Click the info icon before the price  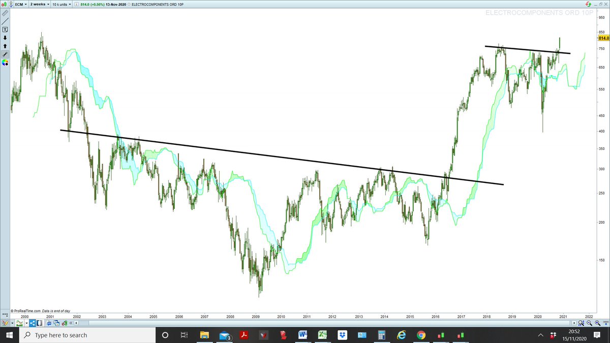click(x=76, y=4)
